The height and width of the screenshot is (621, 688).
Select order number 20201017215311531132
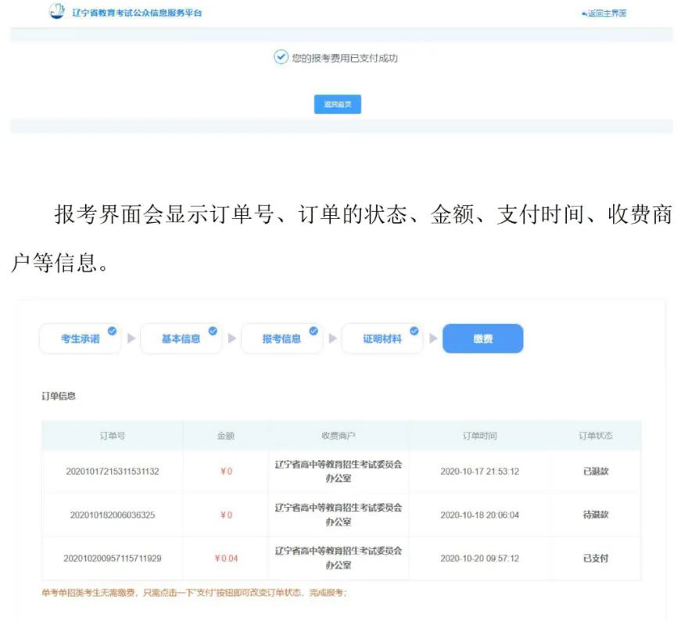[113, 472]
